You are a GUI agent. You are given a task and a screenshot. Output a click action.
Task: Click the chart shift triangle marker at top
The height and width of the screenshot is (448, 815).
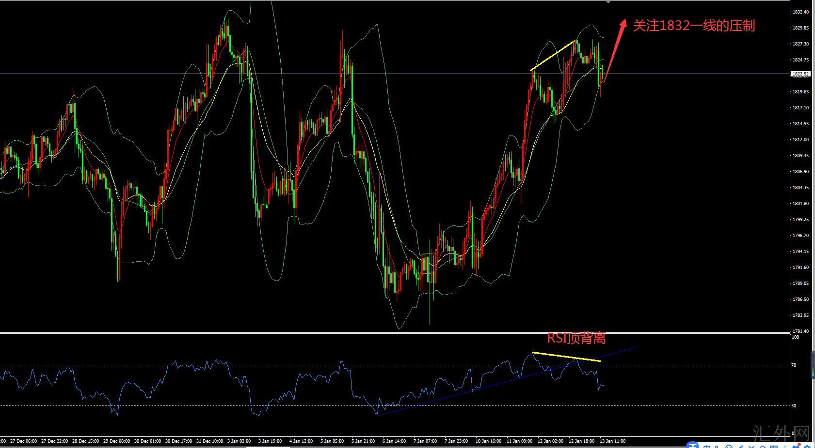[608, 2]
